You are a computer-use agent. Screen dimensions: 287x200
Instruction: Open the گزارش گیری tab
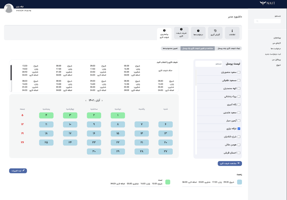pyautogui.click(x=215, y=33)
